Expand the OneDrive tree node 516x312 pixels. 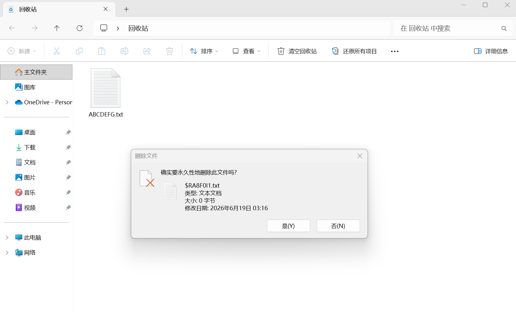(x=7, y=102)
